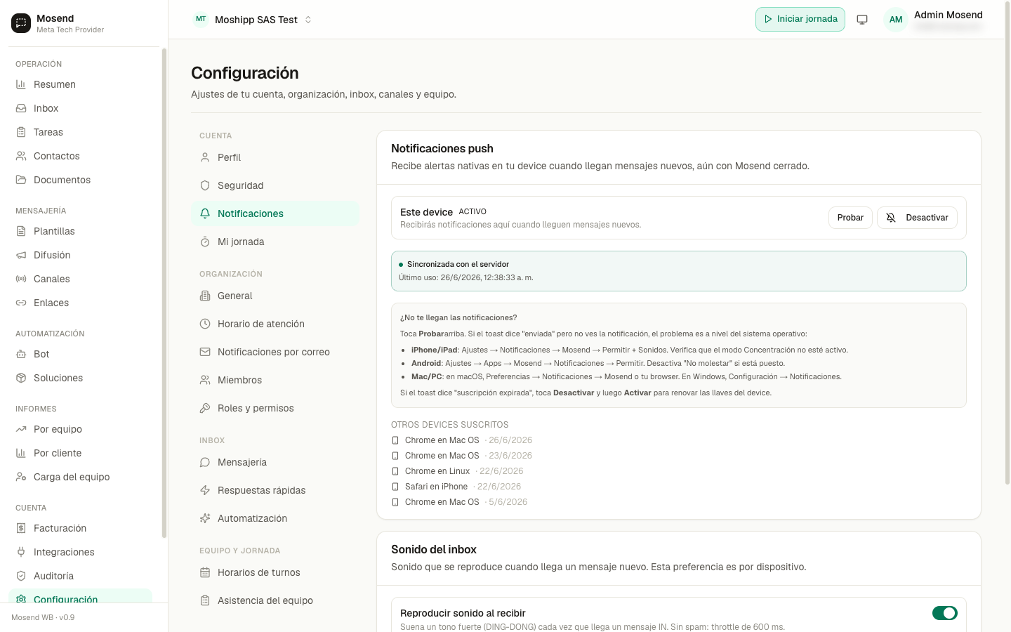Click Mosend WB v0.9 version label
This screenshot has height=632, width=1011.
tap(43, 617)
